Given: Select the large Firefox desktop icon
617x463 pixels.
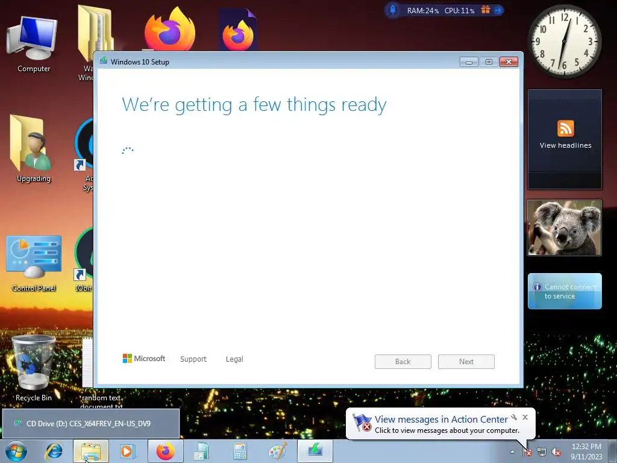Looking at the screenshot, I should pyautogui.click(x=169, y=30).
